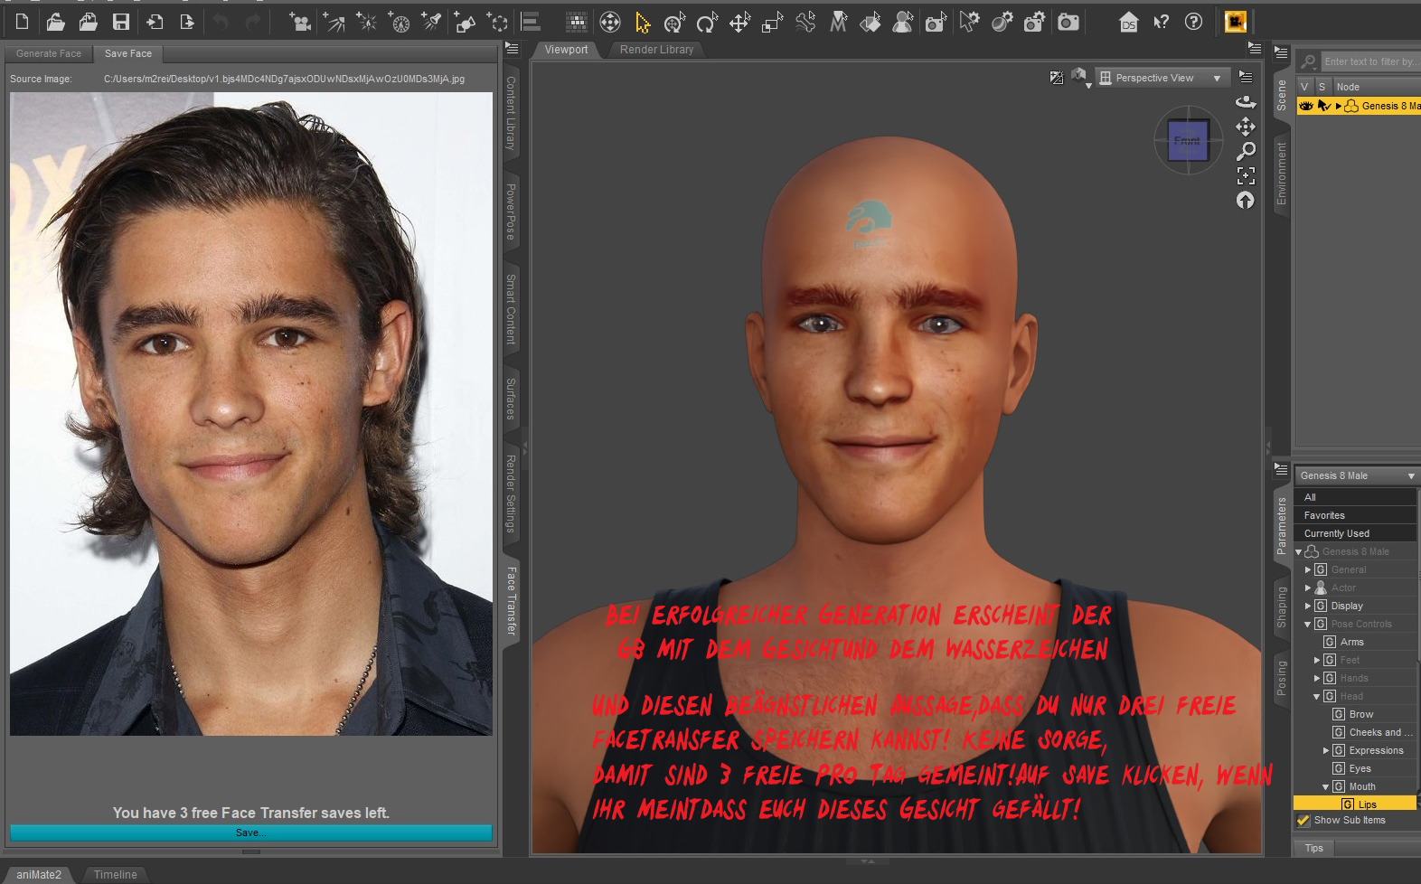Screen dimensions: 1421x884
Task: Select the Brow item under Head
Action: pyautogui.click(x=1361, y=714)
